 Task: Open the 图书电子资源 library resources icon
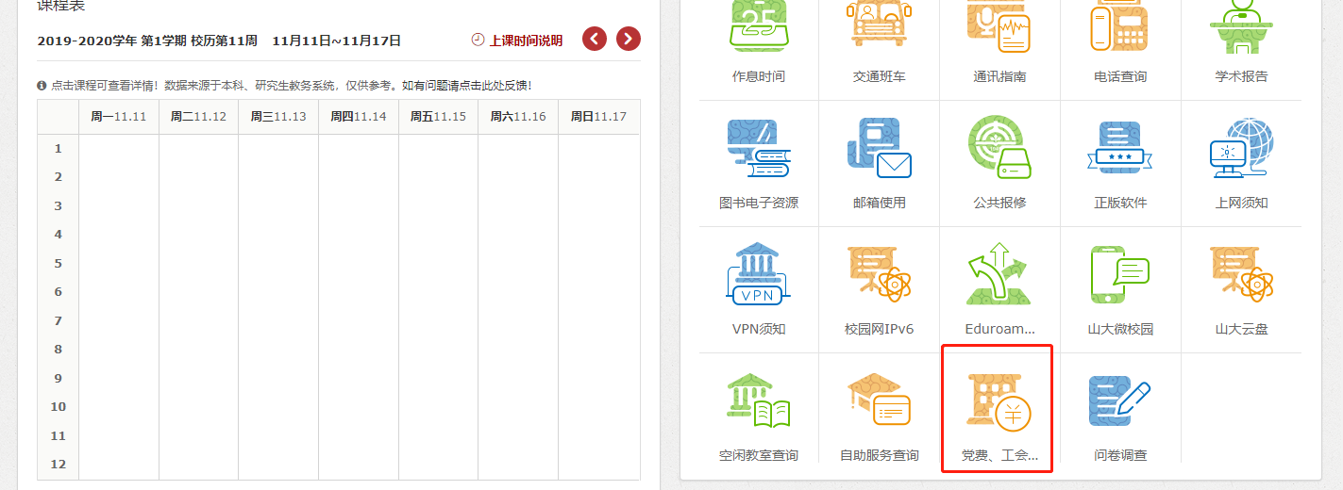pos(758,151)
